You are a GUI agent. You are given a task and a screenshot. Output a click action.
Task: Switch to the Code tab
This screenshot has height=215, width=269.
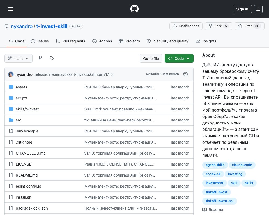tap(16, 41)
